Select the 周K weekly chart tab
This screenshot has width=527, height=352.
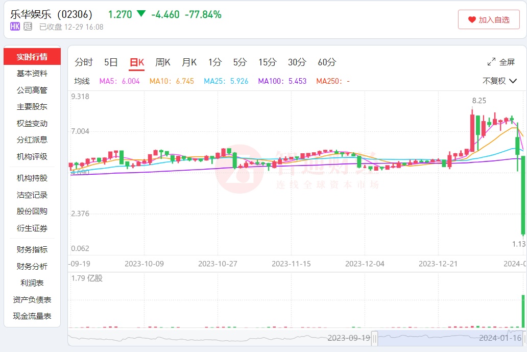coord(163,62)
